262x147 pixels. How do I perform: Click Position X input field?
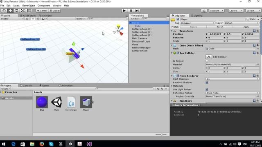pos(215,34)
